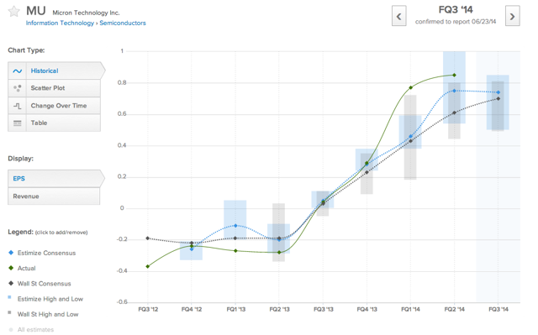Click the green Actual point at FQ1 '14
Screen dimensions: 538x335
[411, 87]
